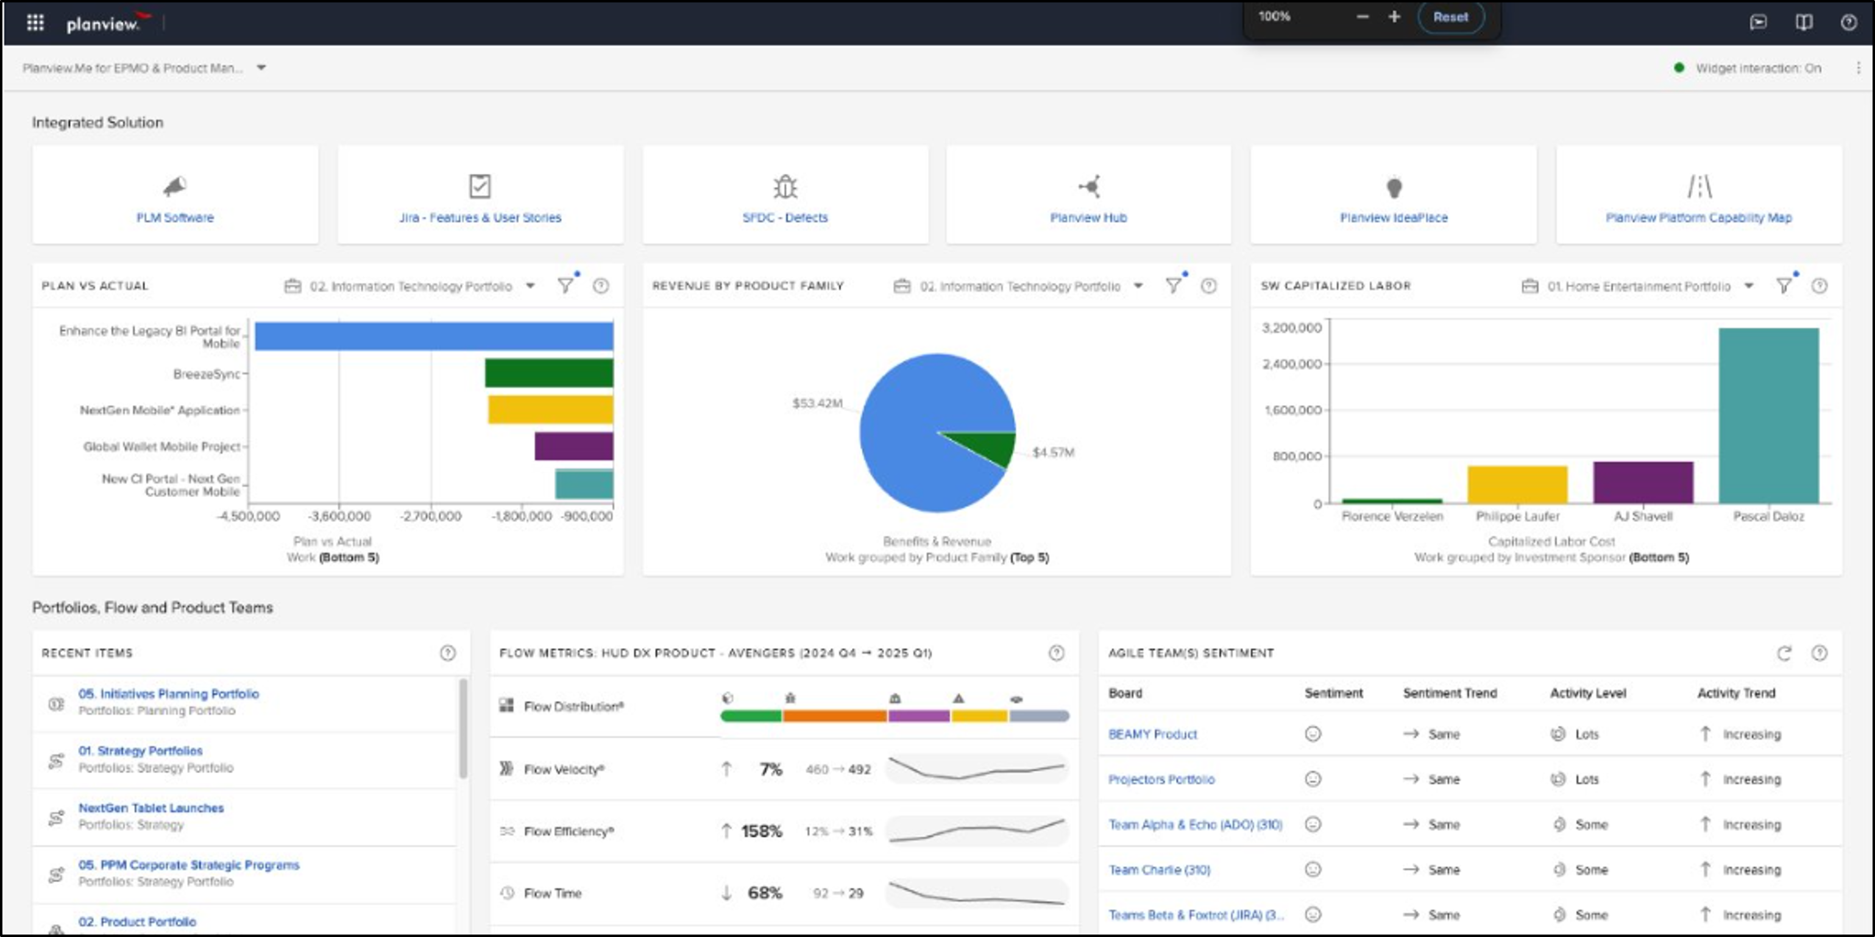This screenshot has width=1875, height=937.
Task: Toggle Widget interaction On indicator
Action: coord(1747,68)
